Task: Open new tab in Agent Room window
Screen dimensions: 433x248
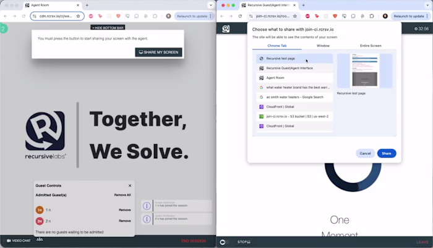Action: (x=87, y=5)
